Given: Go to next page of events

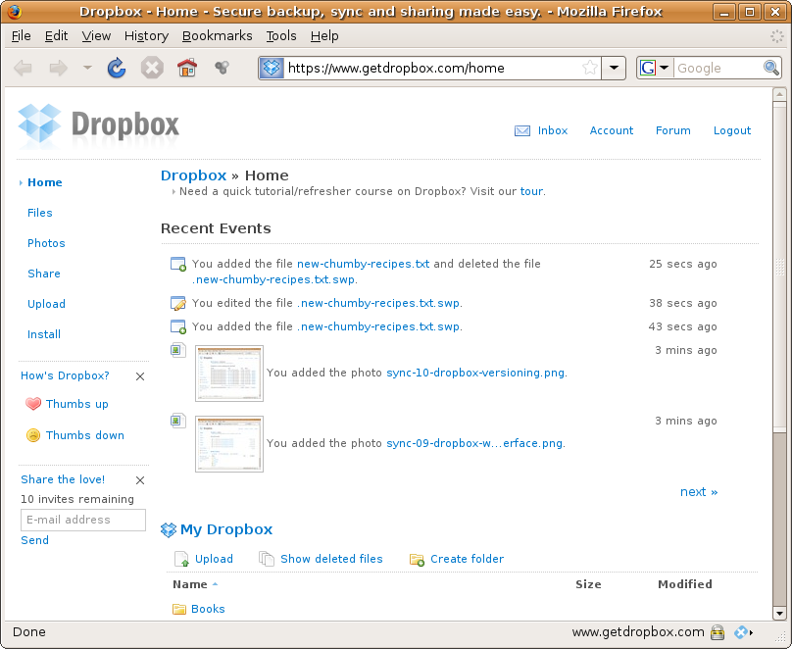Looking at the screenshot, I should point(698,492).
